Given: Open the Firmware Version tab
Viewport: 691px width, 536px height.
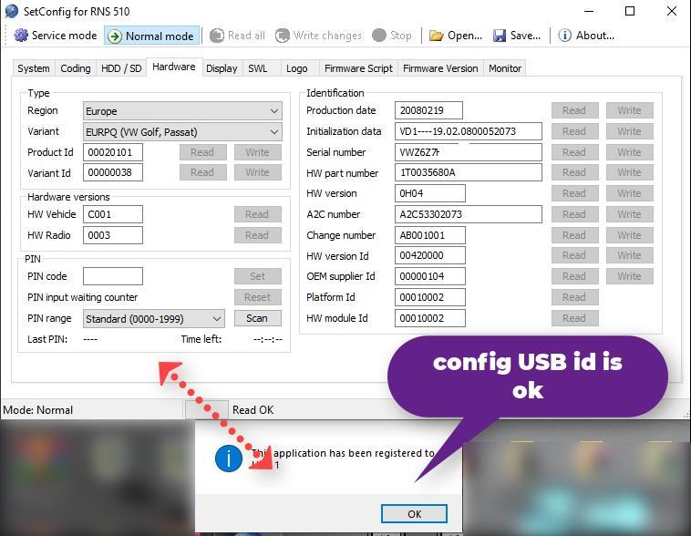Looking at the screenshot, I should point(440,68).
